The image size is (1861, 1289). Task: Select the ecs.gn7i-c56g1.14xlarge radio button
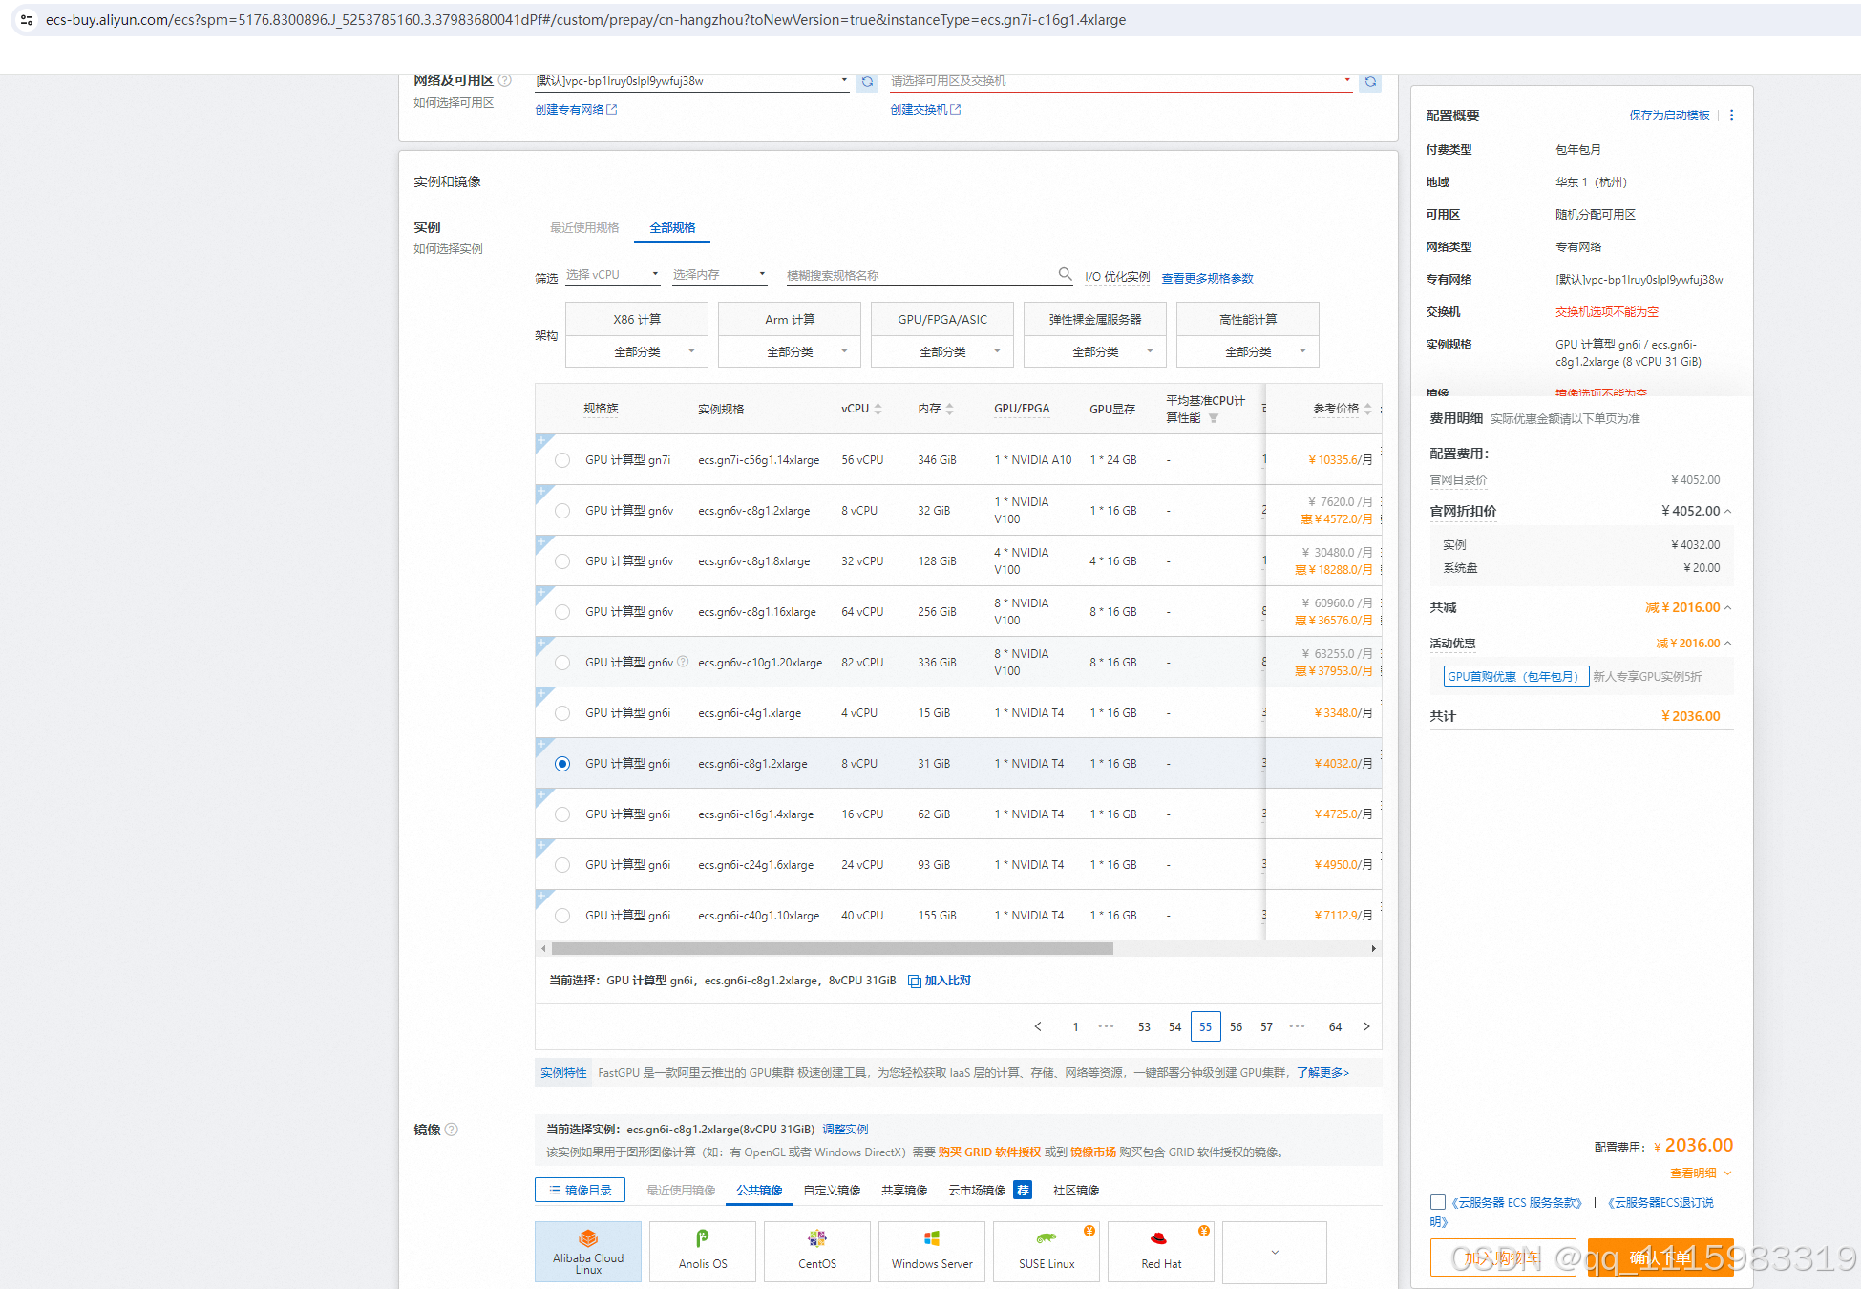click(x=562, y=460)
